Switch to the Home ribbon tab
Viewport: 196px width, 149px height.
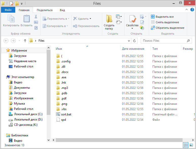click(24, 10)
